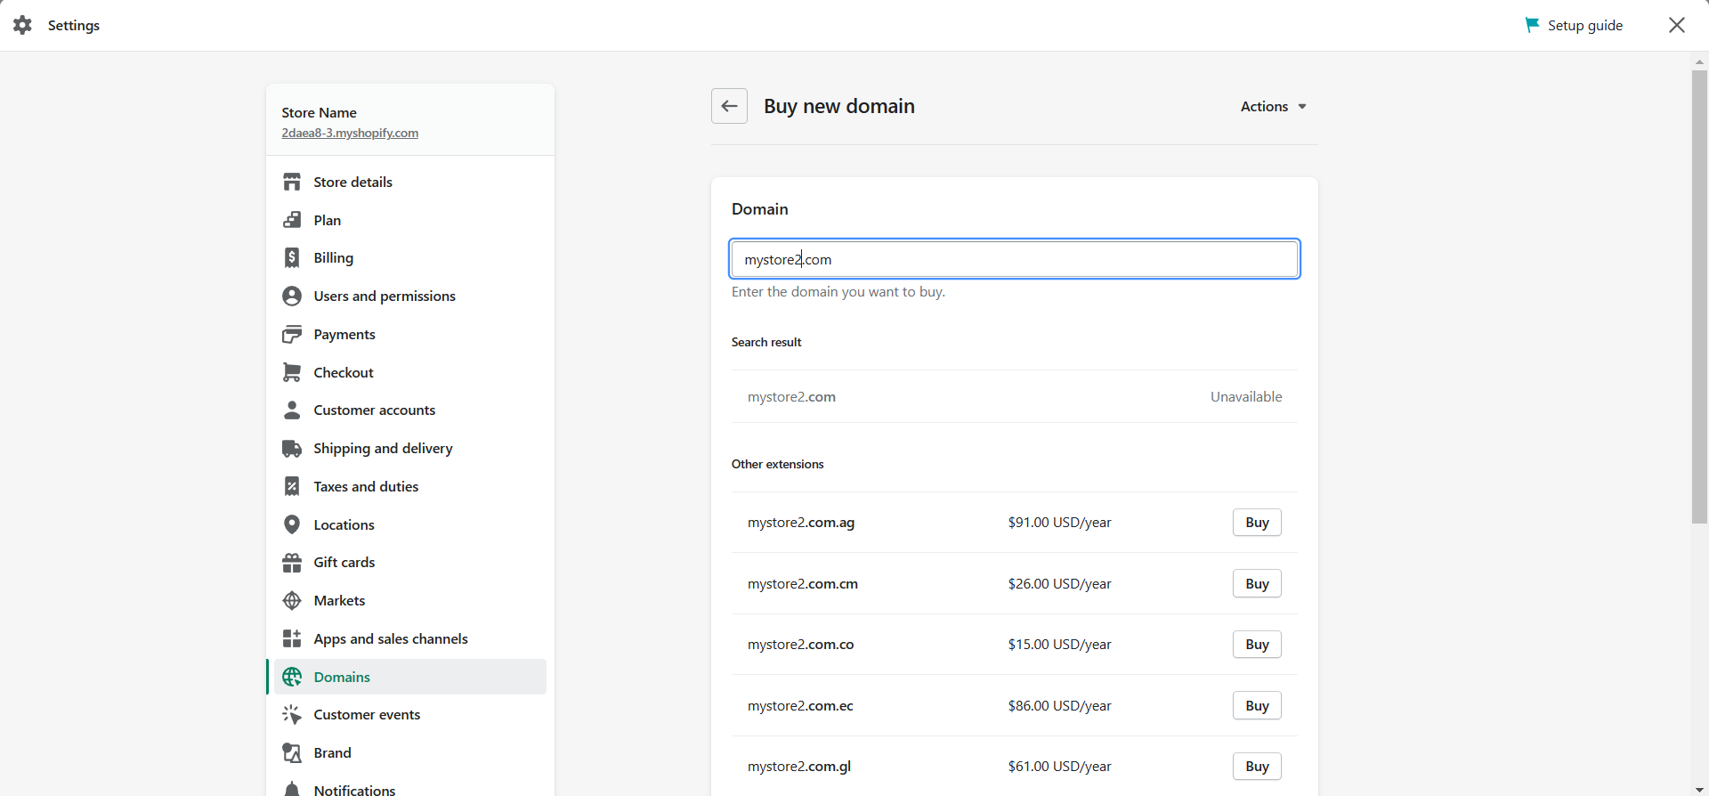Open the Actions dropdown menu

[x=1274, y=106]
